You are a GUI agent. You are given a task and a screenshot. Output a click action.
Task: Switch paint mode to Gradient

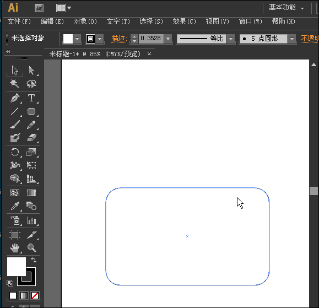tap(24, 295)
